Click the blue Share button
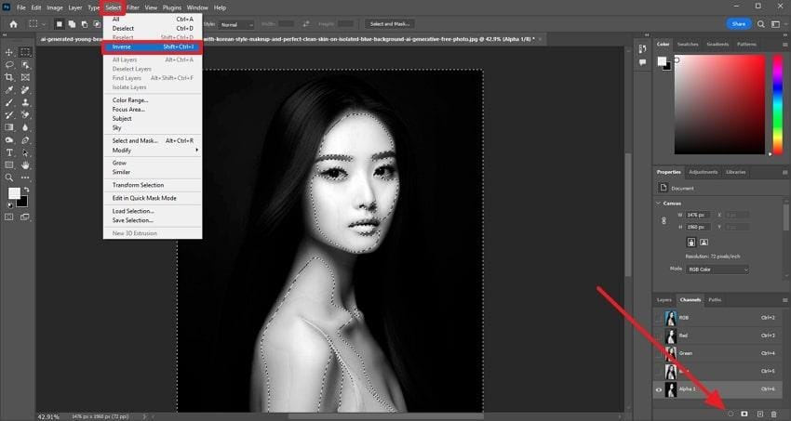791x421 pixels. (739, 24)
